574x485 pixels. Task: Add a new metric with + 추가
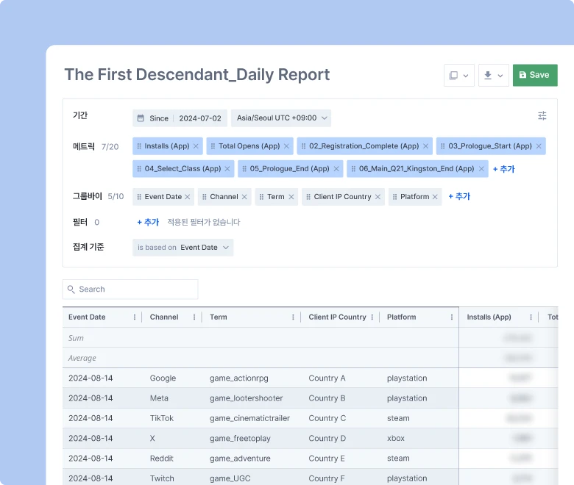click(x=503, y=169)
